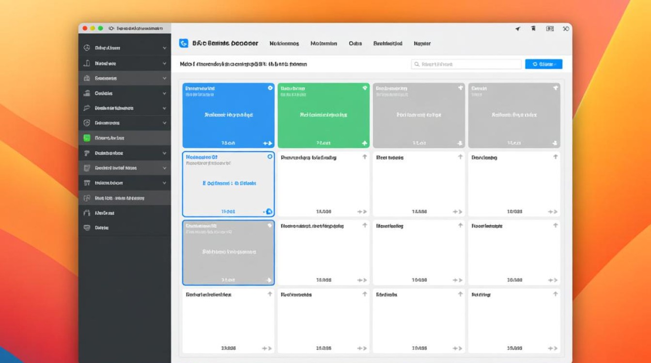Image resolution: width=651 pixels, height=363 pixels.
Task: Click the blue app logo in header
Action: coord(184,44)
